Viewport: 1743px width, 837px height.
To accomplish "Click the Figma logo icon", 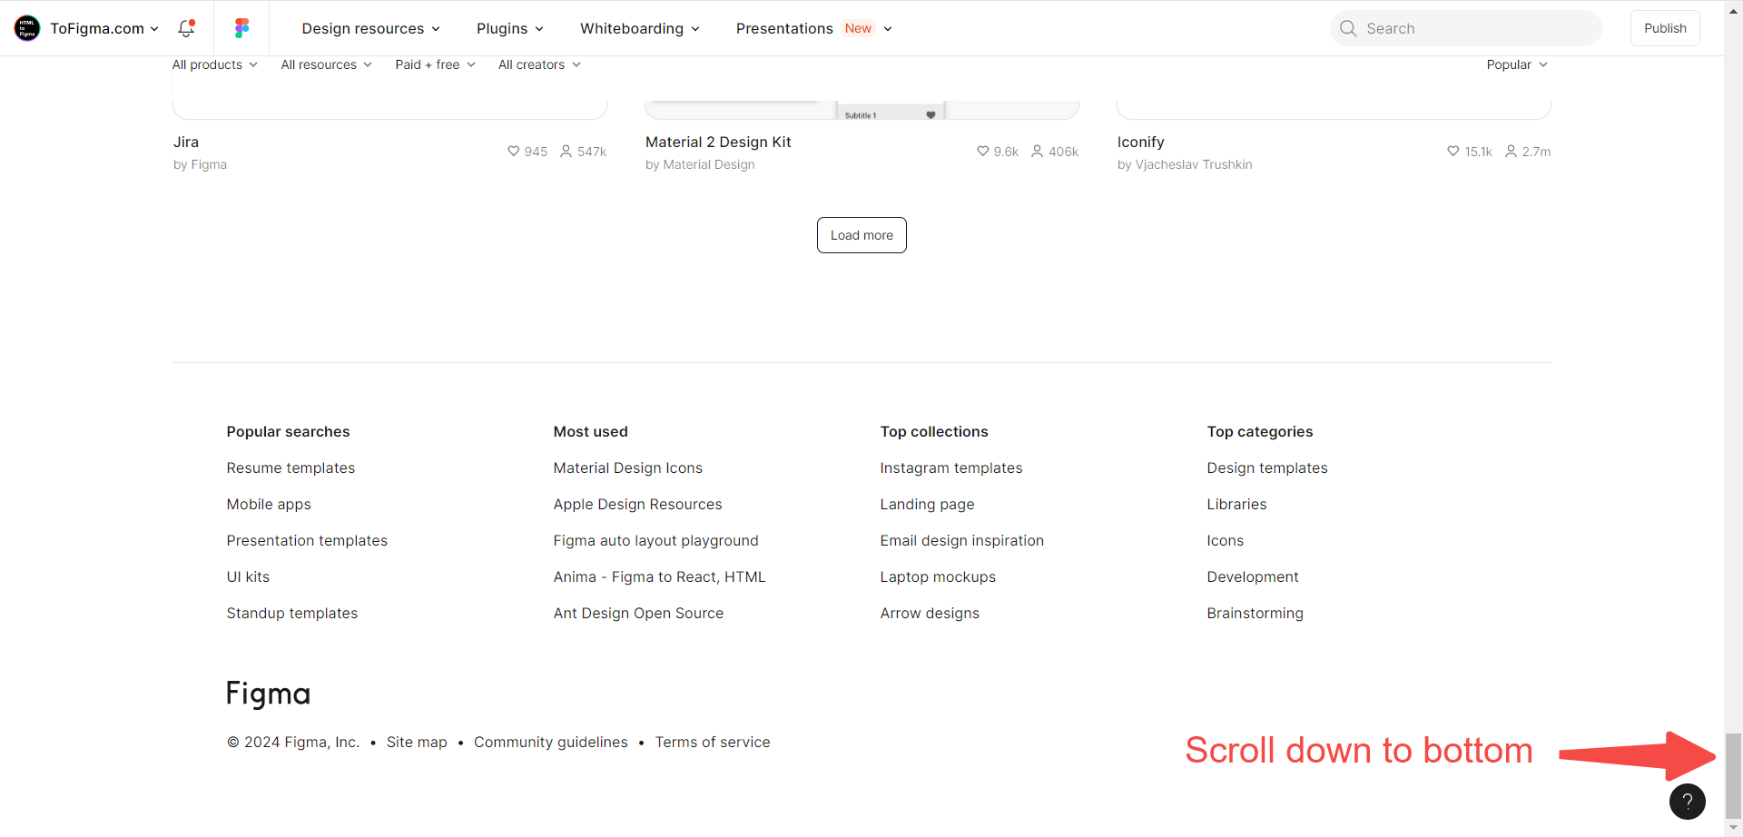I will click(x=241, y=28).
